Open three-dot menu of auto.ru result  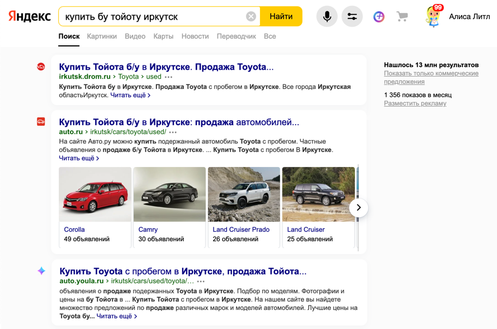pyautogui.click(x=173, y=132)
